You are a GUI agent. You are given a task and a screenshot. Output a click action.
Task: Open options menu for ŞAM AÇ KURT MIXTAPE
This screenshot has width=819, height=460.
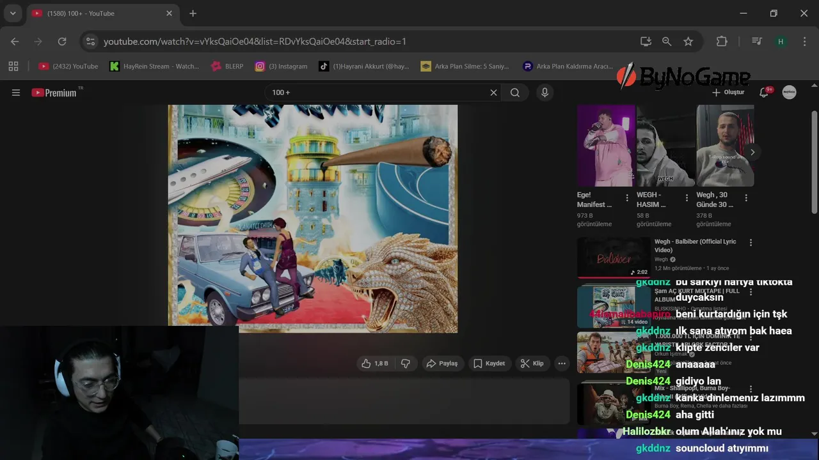click(x=751, y=291)
